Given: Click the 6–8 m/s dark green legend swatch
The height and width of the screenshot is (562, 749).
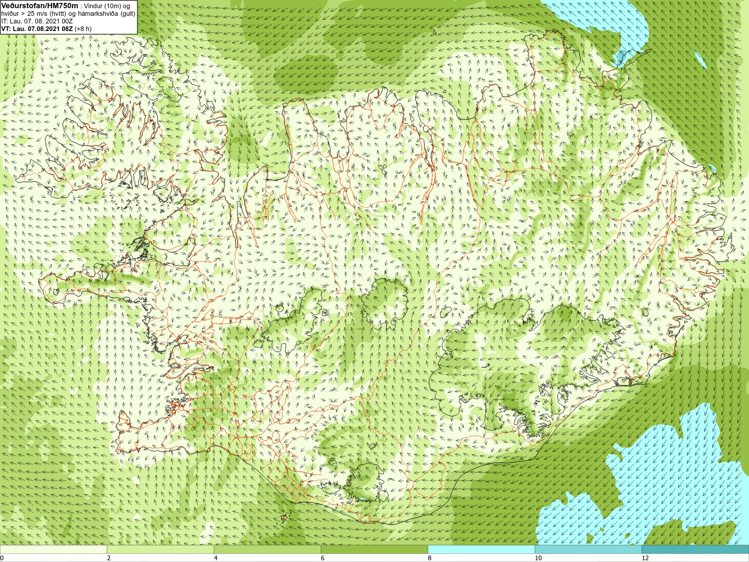Looking at the screenshot, I should [374, 550].
